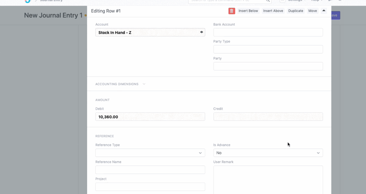Expand the Accounting Dimensions section
366x194 pixels.
tap(120, 84)
